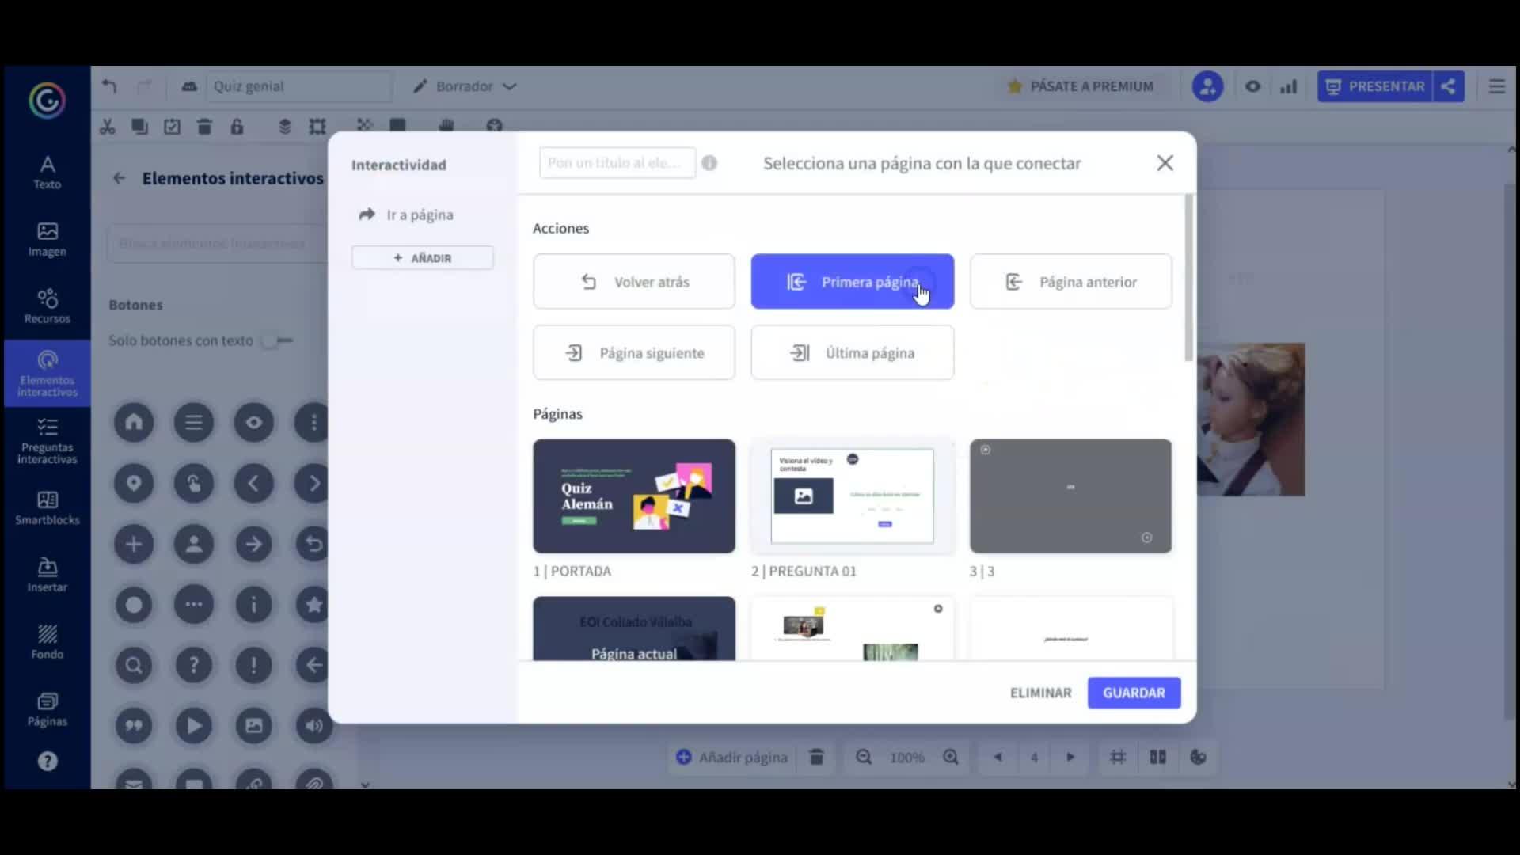Viewport: 1520px width, 855px height.
Task: Toggle the preview eye icon in header
Action: (1252, 86)
